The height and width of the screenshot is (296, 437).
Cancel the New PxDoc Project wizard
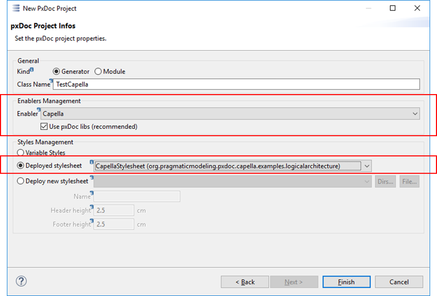399,282
